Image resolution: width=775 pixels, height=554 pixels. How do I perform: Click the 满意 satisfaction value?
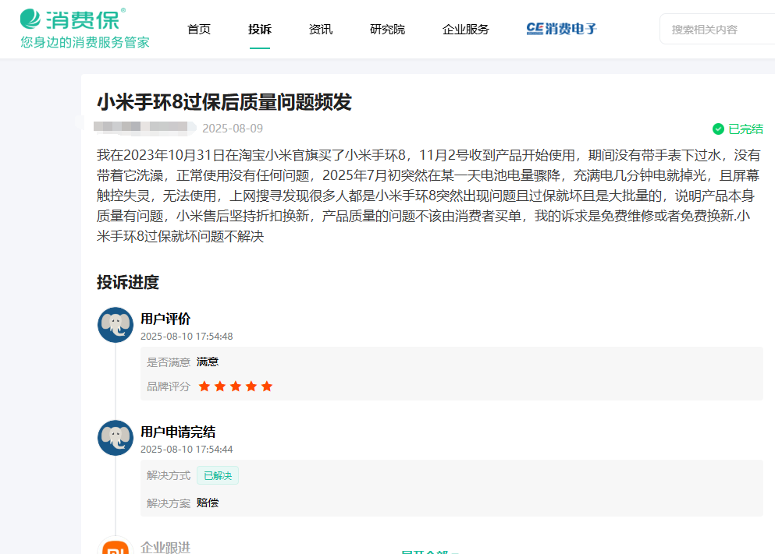point(208,362)
